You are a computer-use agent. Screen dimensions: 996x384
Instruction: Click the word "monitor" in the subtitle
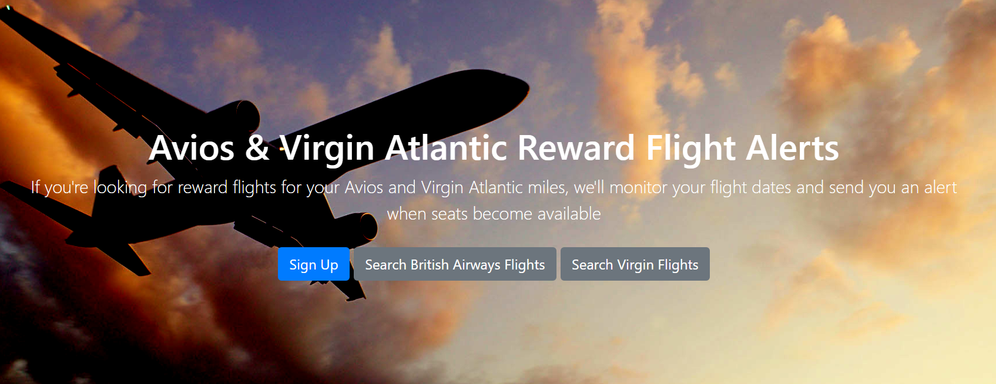coord(639,187)
